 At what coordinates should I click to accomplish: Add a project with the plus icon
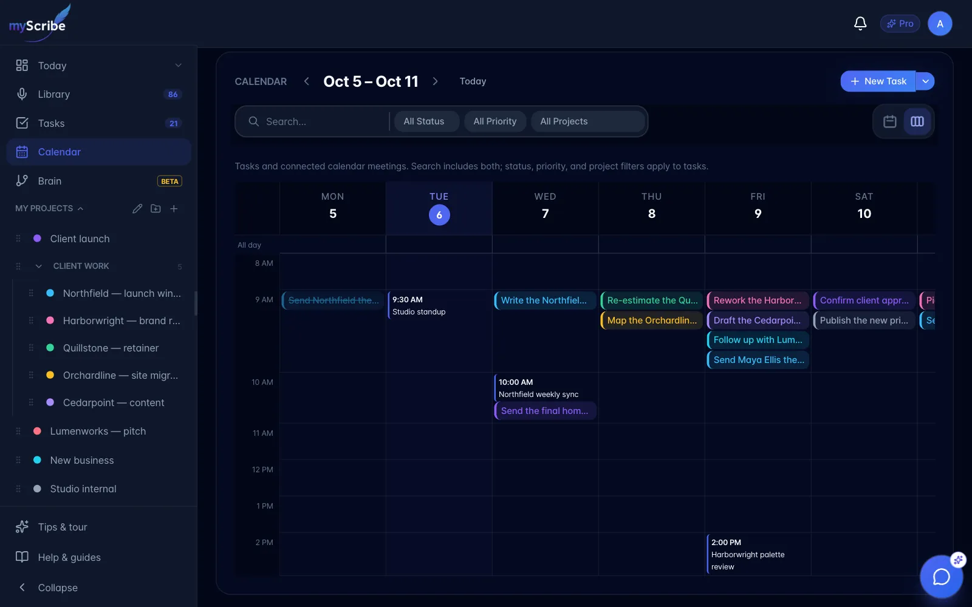174,208
